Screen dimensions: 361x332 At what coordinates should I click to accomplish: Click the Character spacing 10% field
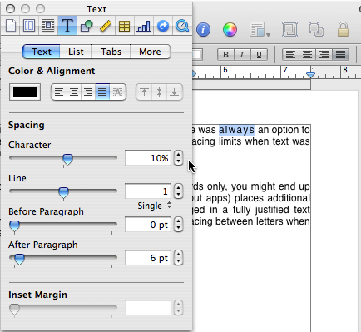tap(148, 158)
